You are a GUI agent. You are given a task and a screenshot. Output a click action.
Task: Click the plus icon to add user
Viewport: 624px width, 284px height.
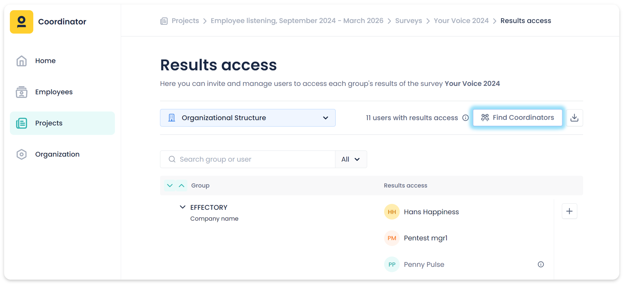coord(569,211)
